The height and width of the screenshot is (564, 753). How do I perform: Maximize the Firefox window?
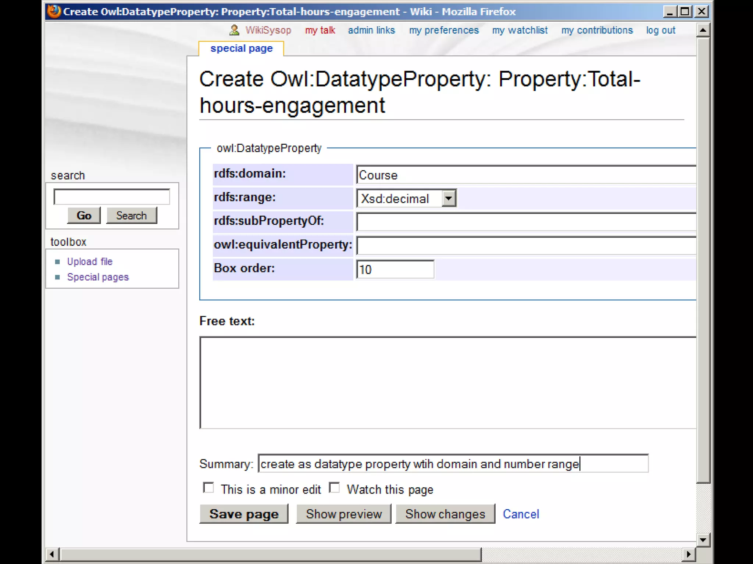point(685,11)
